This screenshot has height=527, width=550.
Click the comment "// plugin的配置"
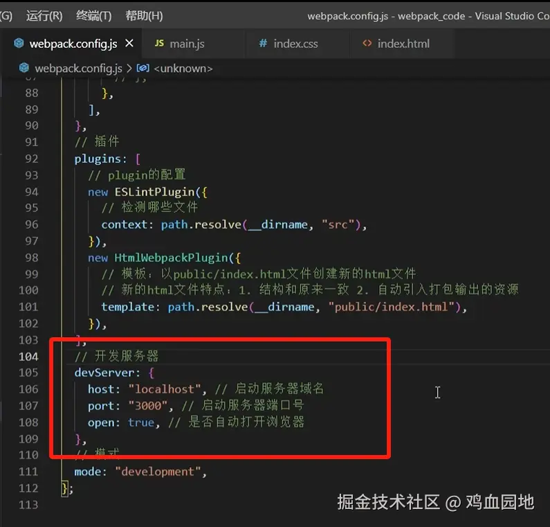(137, 175)
